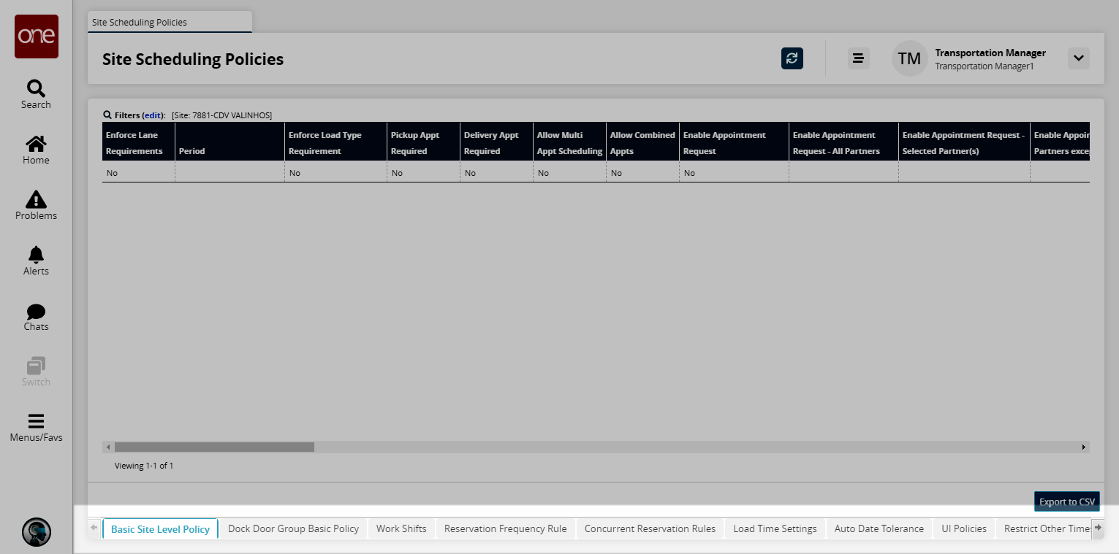Screen dimensions: 1119x554
Task: Click the "No" cell under Delivery Appt Required
Action: pos(496,173)
